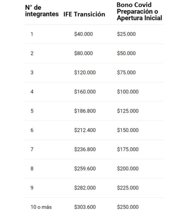Click the '10 o más' row label
The width and height of the screenshot is (178, 215).
point(41,207)
